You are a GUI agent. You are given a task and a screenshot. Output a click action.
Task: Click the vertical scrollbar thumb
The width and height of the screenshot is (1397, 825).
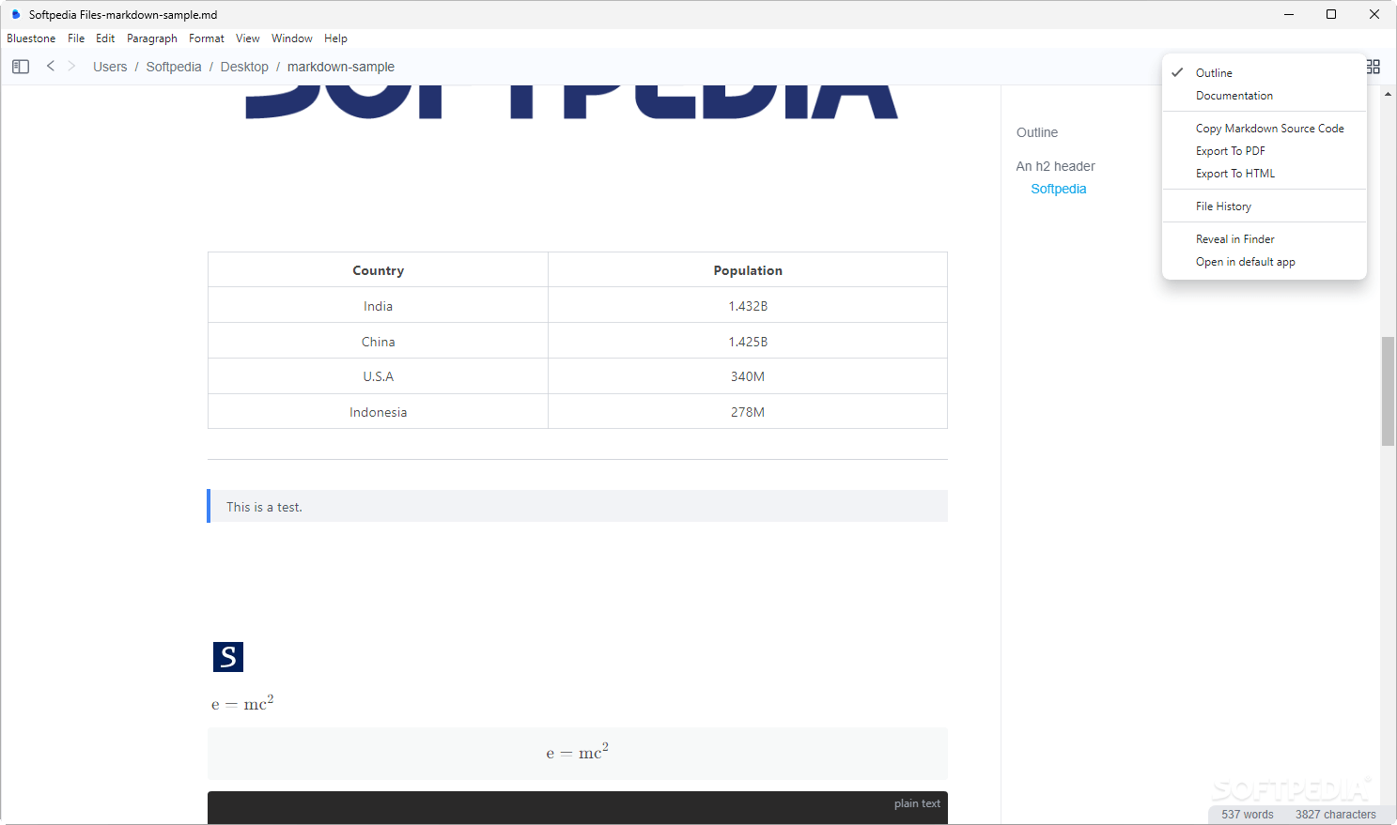click(x=1388, y=391)
